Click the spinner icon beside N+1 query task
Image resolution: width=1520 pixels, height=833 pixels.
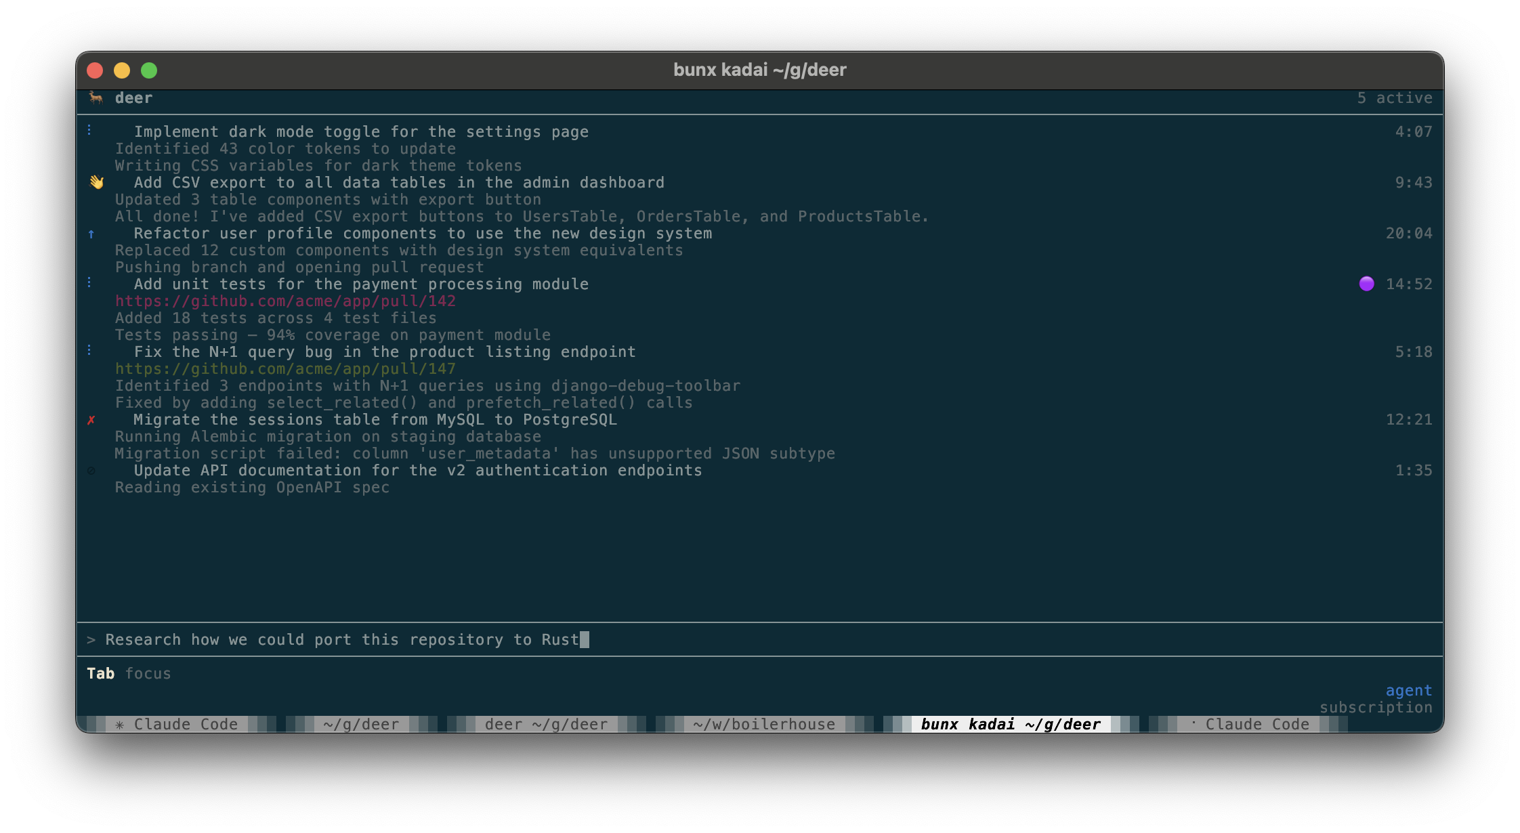89,350
